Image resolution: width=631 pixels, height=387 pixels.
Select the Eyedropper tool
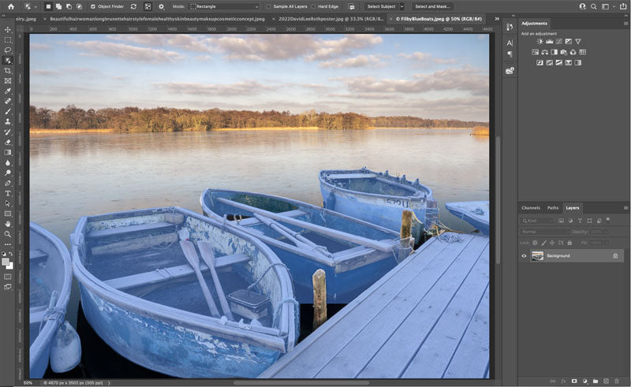point(8,91)
